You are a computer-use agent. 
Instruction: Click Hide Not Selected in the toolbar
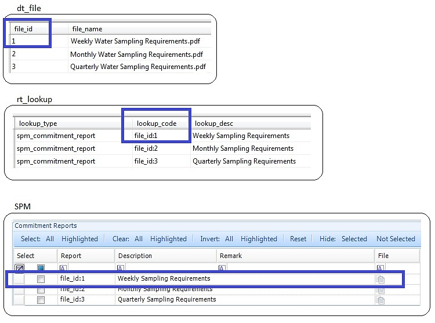pos(396,239)
